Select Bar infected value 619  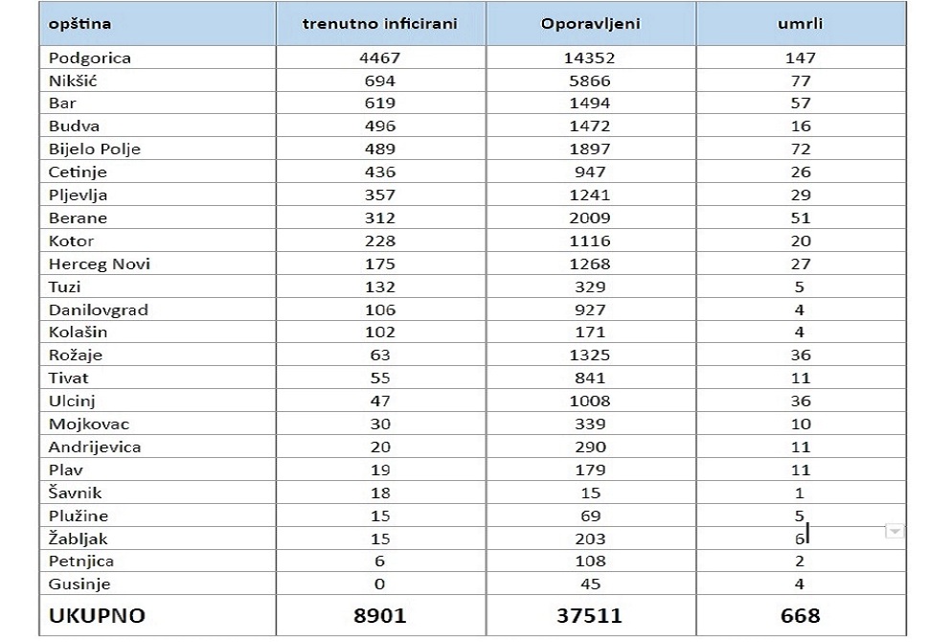click(x=379, y=103)
